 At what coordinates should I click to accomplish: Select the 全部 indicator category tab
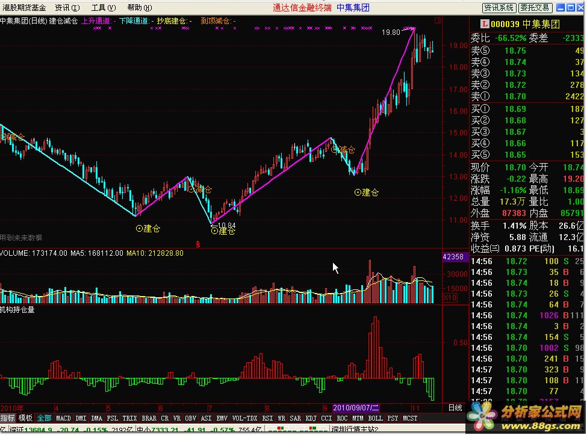[44, 418]
